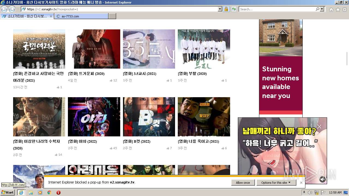Unmute the ad's speaker icon
The width and height of the screenshot is (349, 196).
pyautogui.click(x=323, y=179)
